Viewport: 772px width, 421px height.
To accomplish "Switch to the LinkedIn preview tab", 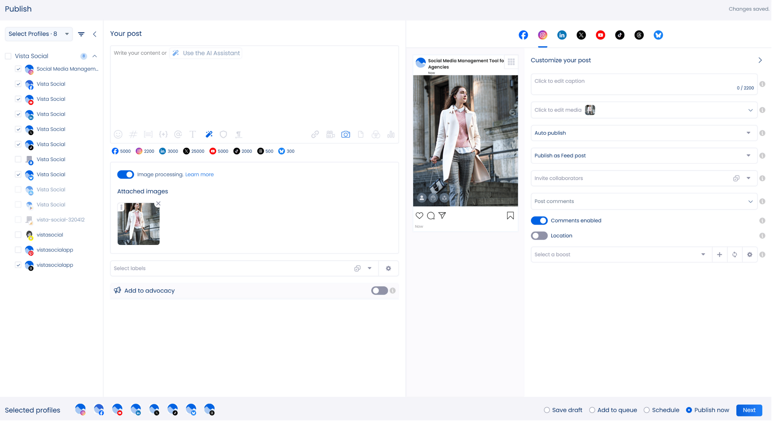I will (562, 35).
